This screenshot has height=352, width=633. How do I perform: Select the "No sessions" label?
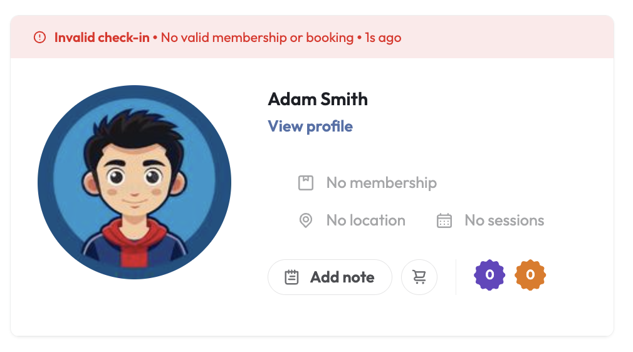pos(504,220)
